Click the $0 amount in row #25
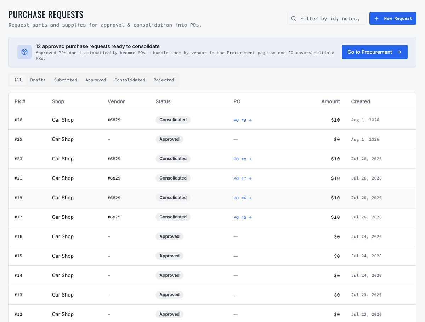This screenshot has width=425, height=322. click(x=337, y=139)
